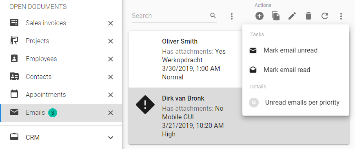Click the Search input field
355x149 pixels.
(170, 15)
